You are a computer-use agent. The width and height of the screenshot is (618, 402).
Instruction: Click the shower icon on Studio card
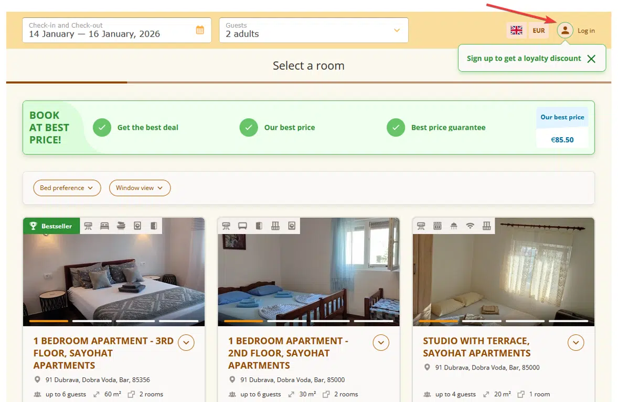tap(454, 226)
